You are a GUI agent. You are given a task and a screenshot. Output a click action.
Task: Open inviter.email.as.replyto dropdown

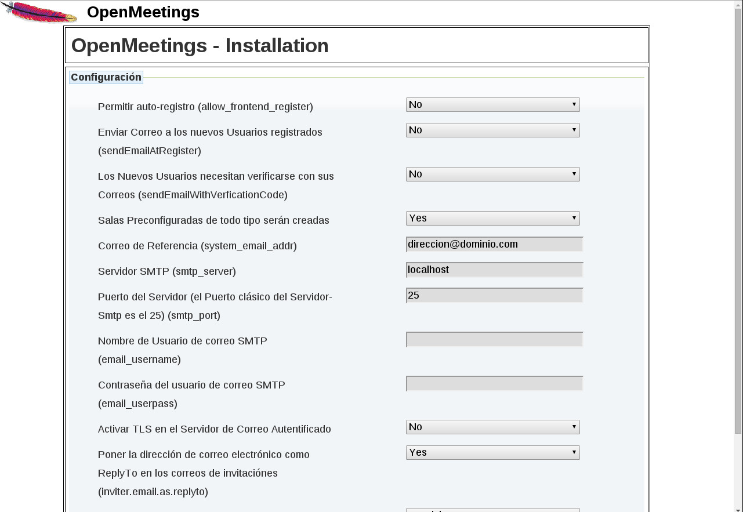coord(492,452)
